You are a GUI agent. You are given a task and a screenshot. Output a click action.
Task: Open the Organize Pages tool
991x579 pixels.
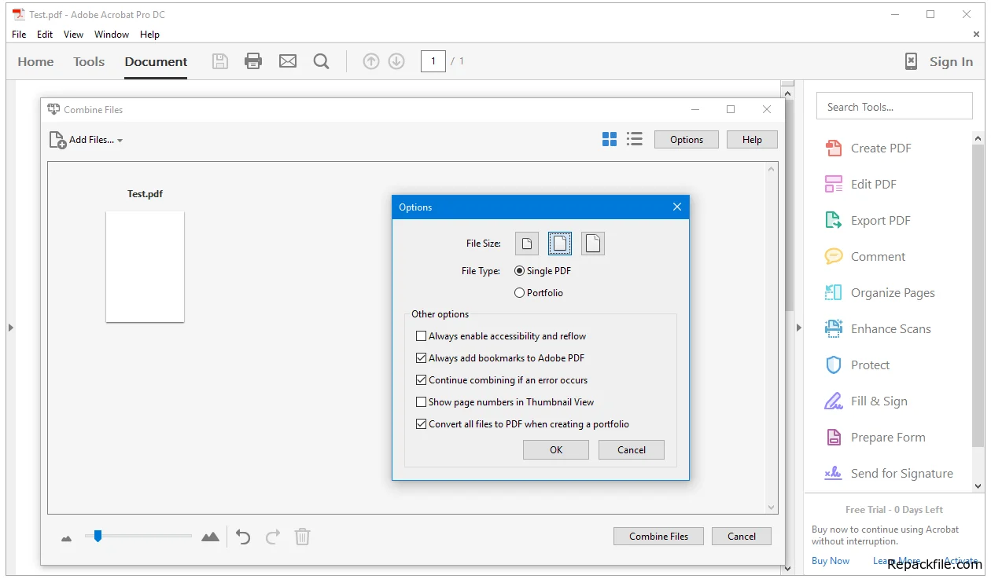click(879, 292)
